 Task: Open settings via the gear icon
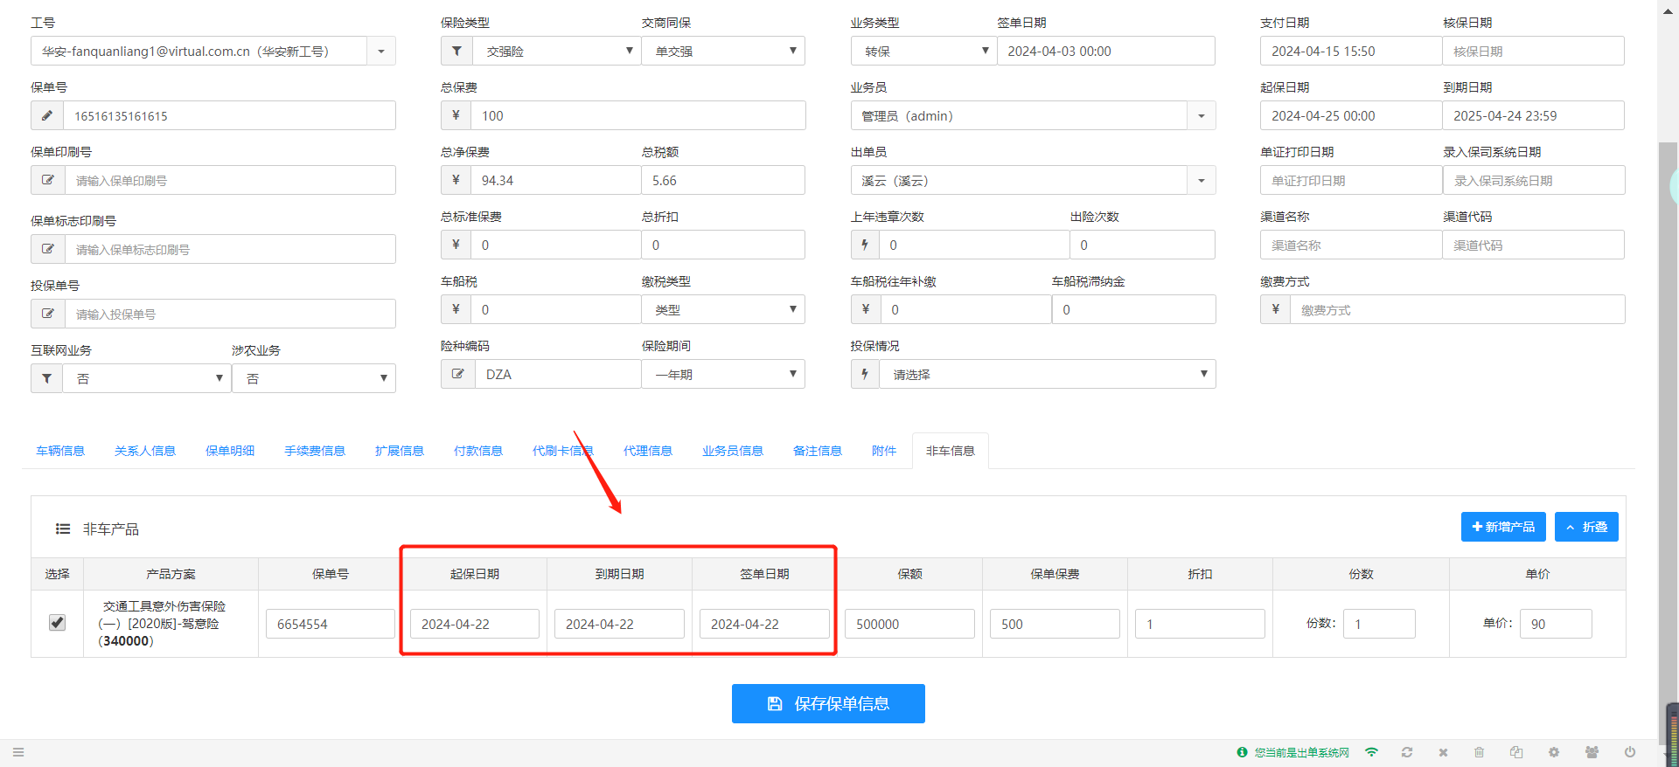pyautogui.click(x=1554, y=752)
